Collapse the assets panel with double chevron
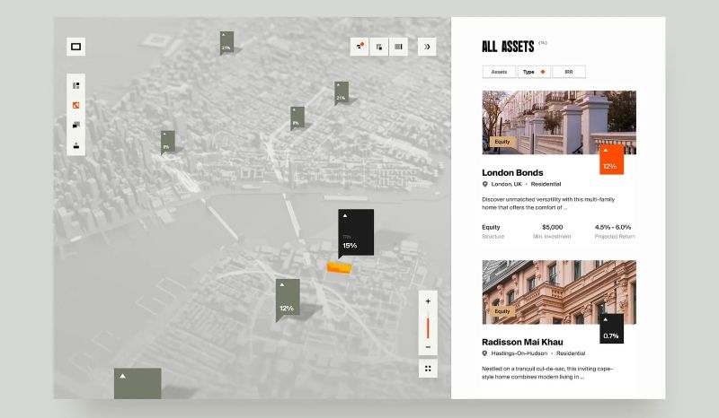The width and height of the screenshot is (719, 418). click(x=427, y=47)
